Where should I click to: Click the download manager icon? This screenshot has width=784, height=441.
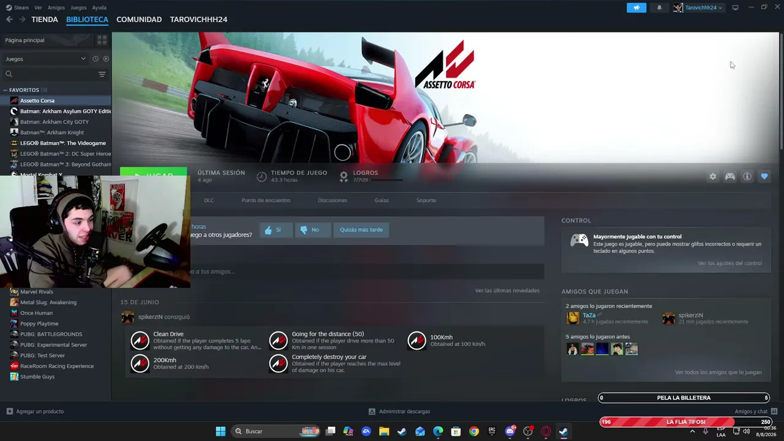point(372,412)
